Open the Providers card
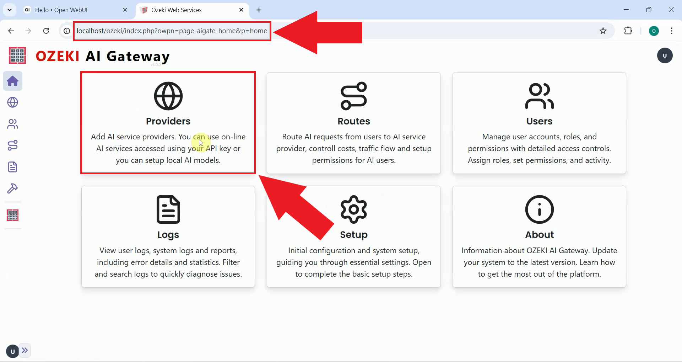 (x=168, y=122)
